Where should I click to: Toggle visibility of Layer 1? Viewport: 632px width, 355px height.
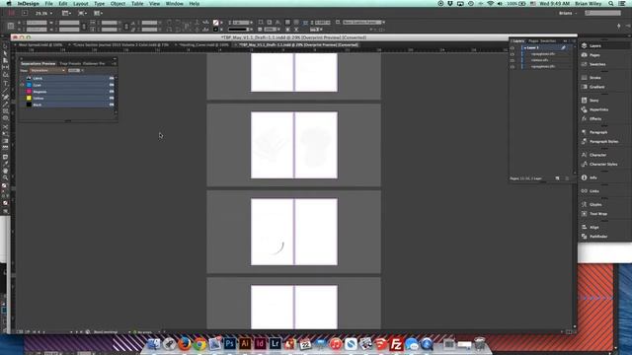513,47
